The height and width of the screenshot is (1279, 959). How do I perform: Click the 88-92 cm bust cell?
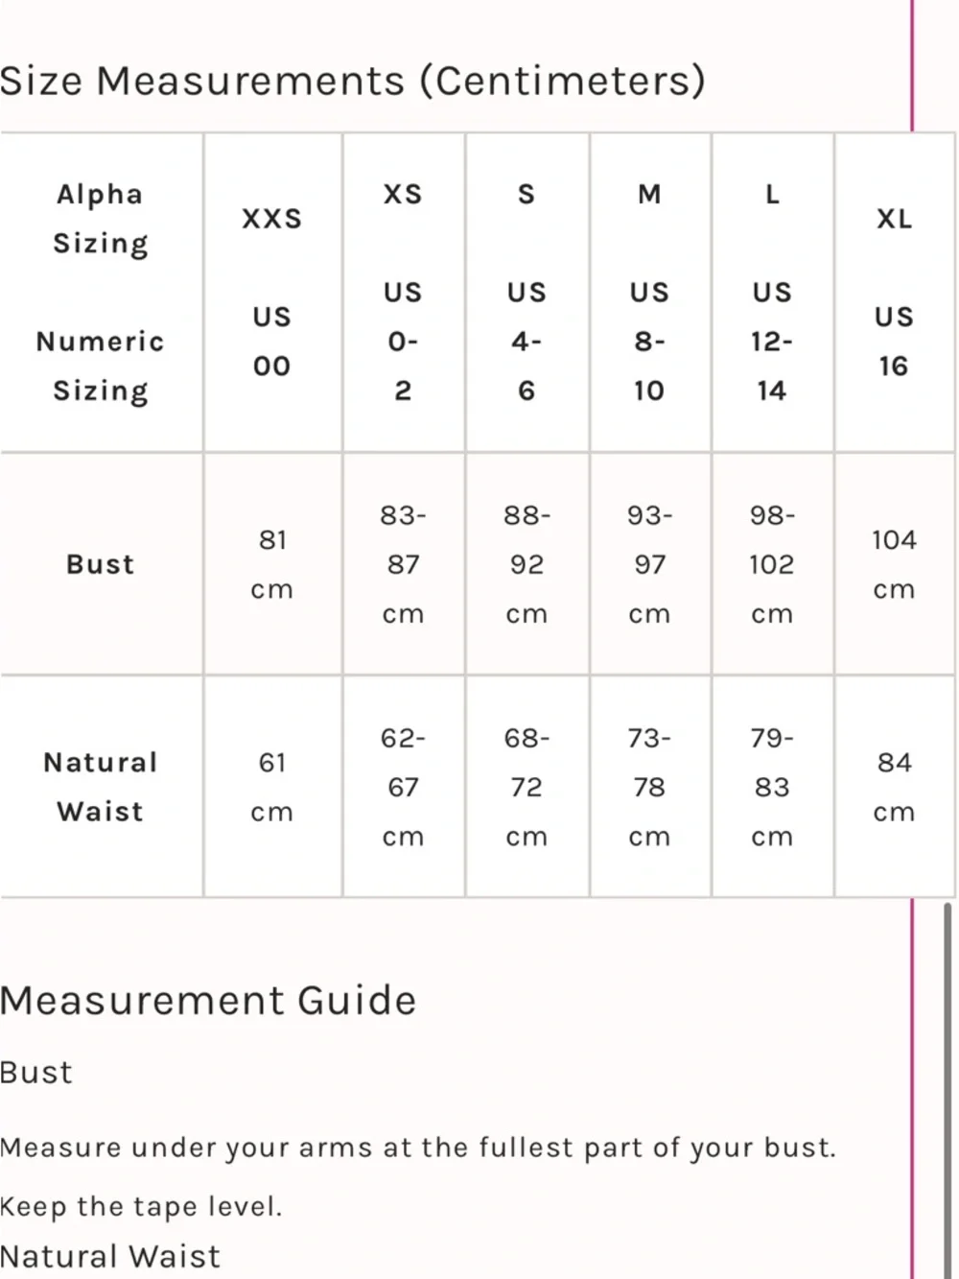tap(527, 564)
